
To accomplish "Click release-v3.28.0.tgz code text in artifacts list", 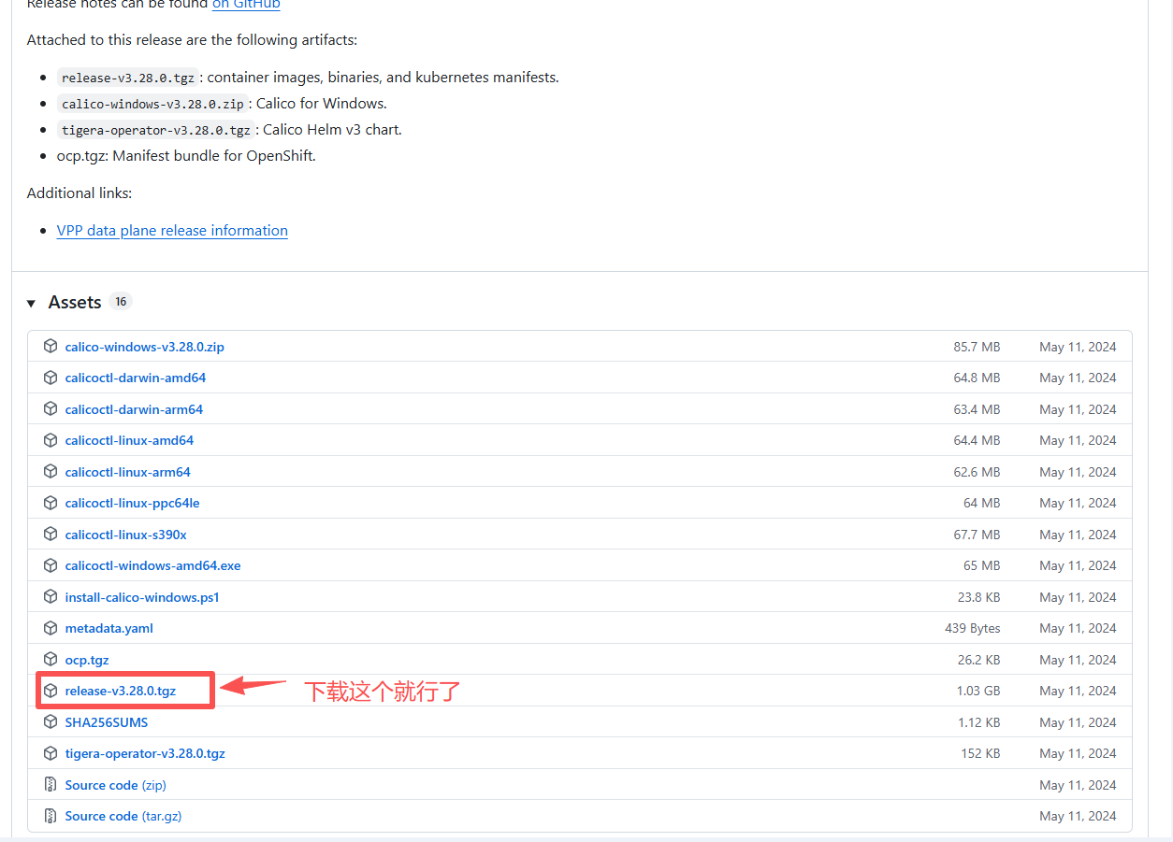I will 128,78.
